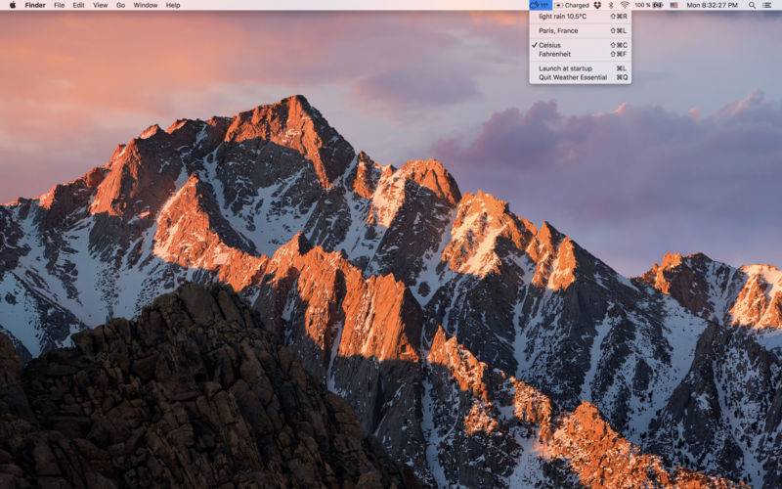Select the Celsius unit option
Viewport: 782px width, 489px height.
[x=580, y=45]
